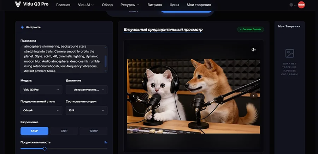Select 720P resolution option
This screenshot has width=318, height=154.
(64, 131)
